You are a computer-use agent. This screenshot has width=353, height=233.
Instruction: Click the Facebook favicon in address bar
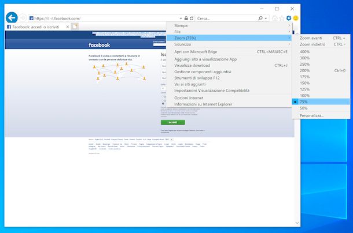point(31,18)
